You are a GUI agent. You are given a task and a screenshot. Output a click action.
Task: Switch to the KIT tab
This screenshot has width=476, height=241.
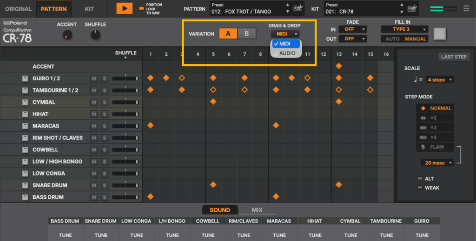click(x=89, y=9)
